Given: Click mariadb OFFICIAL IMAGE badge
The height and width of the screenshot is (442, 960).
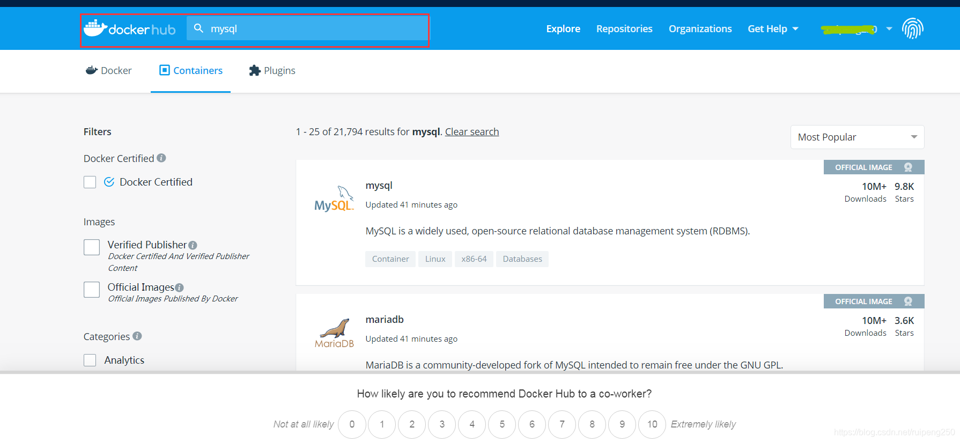Looking at the screenshot, I should [x=874, y=301].
